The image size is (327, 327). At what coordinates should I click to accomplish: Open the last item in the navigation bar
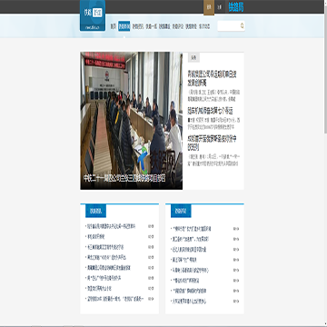point(204,26)
